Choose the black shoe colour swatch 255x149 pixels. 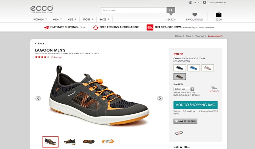[180, 68]
